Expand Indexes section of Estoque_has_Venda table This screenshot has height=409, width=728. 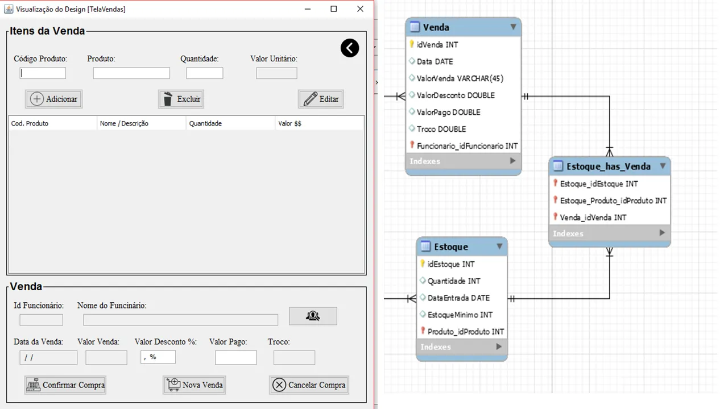coord(662,233)
